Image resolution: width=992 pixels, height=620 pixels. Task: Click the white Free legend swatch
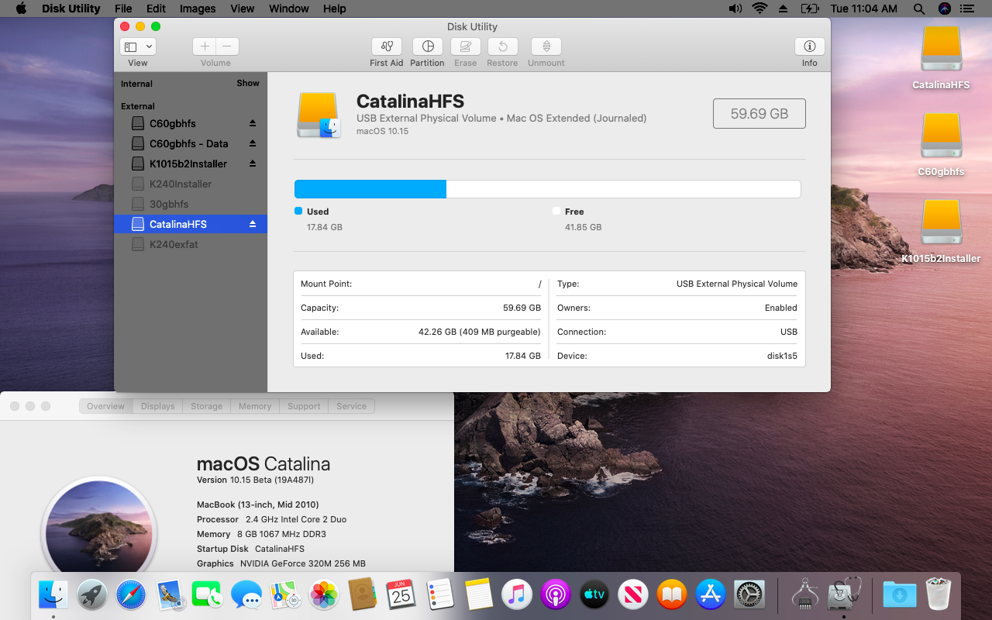pos(556,211)
